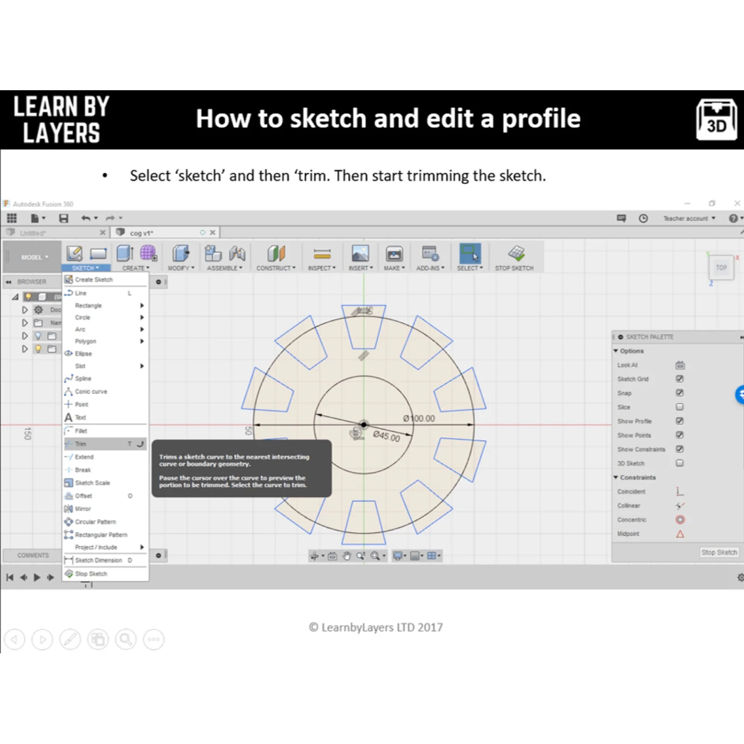Image resolution: width=744 pixels, height=744 pixels.
Task: Click the Make 3D print icon
Action: click(x=394, y=253)
